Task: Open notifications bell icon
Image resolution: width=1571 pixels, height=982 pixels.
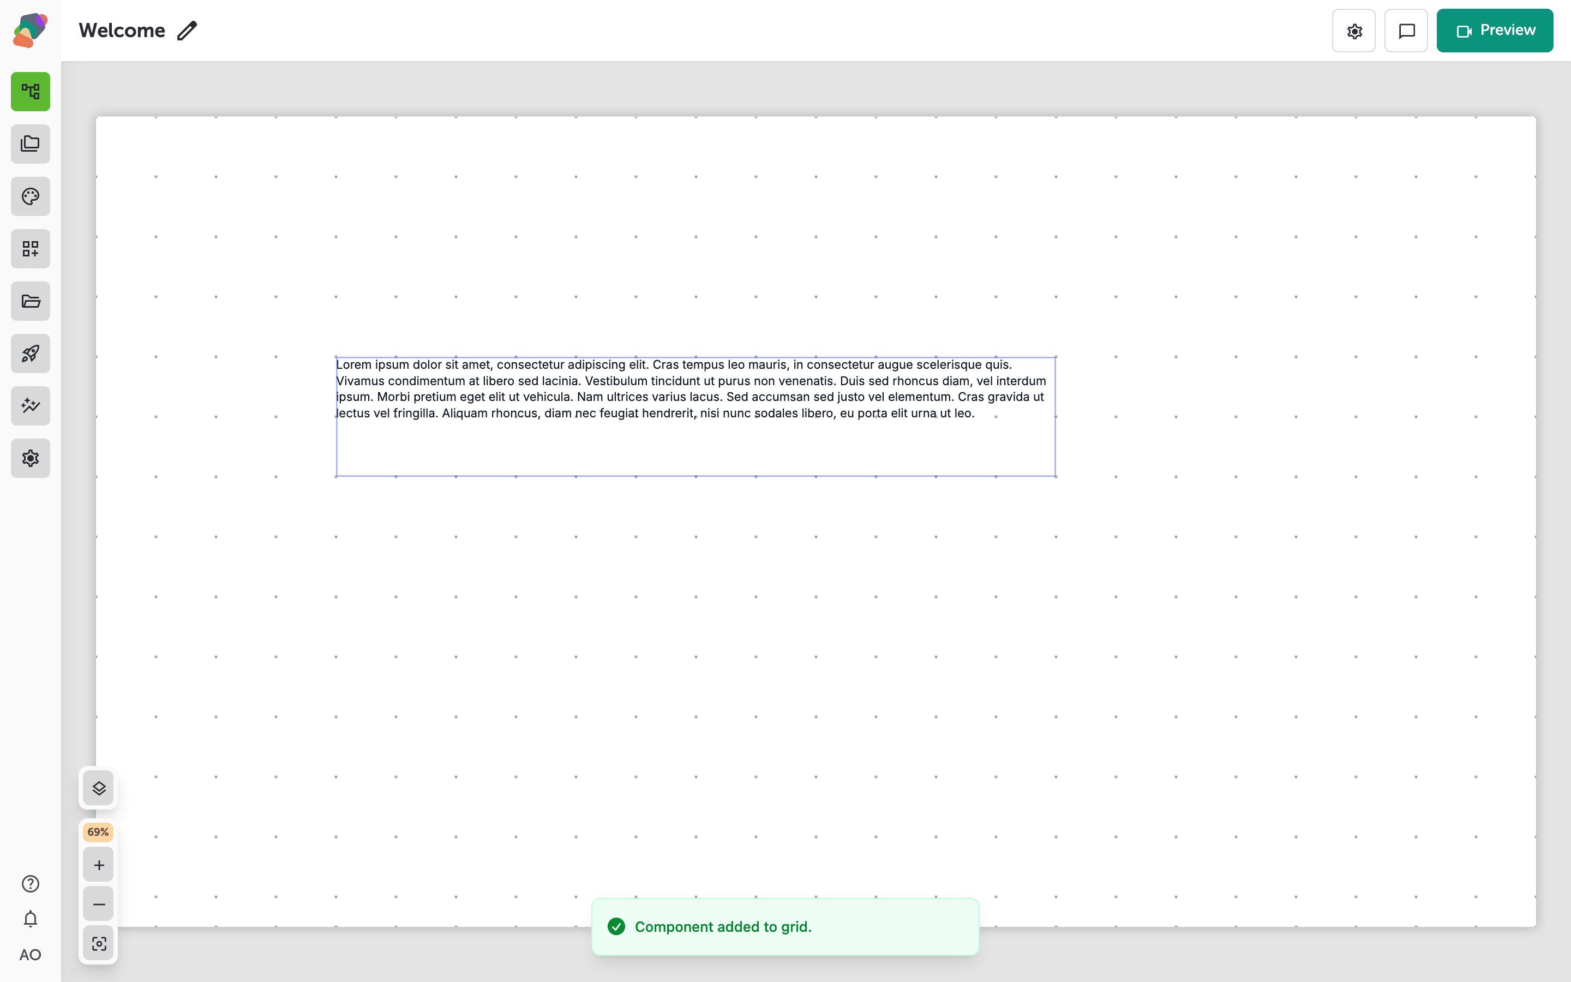Action: [31, 919]
